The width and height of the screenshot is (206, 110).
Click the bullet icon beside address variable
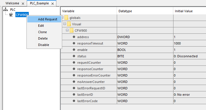(74, 37)
